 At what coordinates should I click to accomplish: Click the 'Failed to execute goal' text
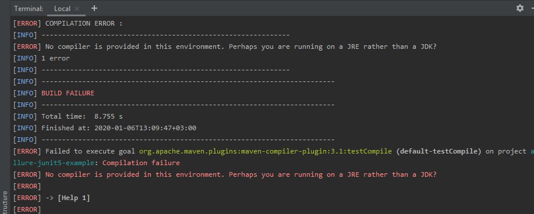tap(90, 151)
